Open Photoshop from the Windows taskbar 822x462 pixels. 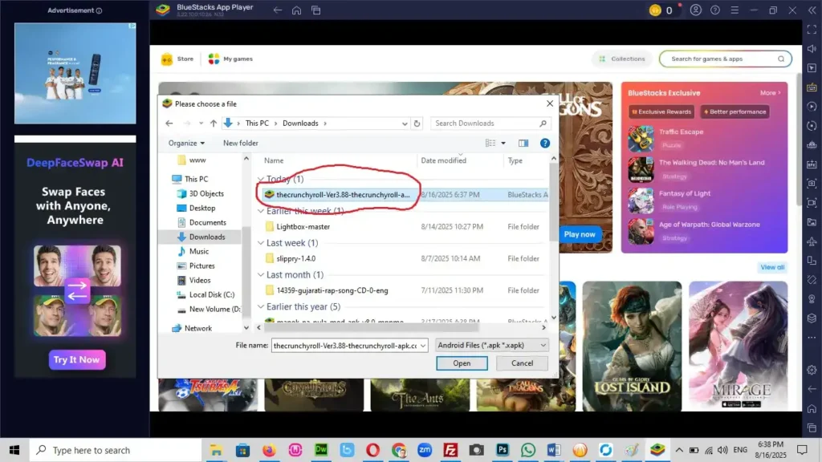point(503,450)
